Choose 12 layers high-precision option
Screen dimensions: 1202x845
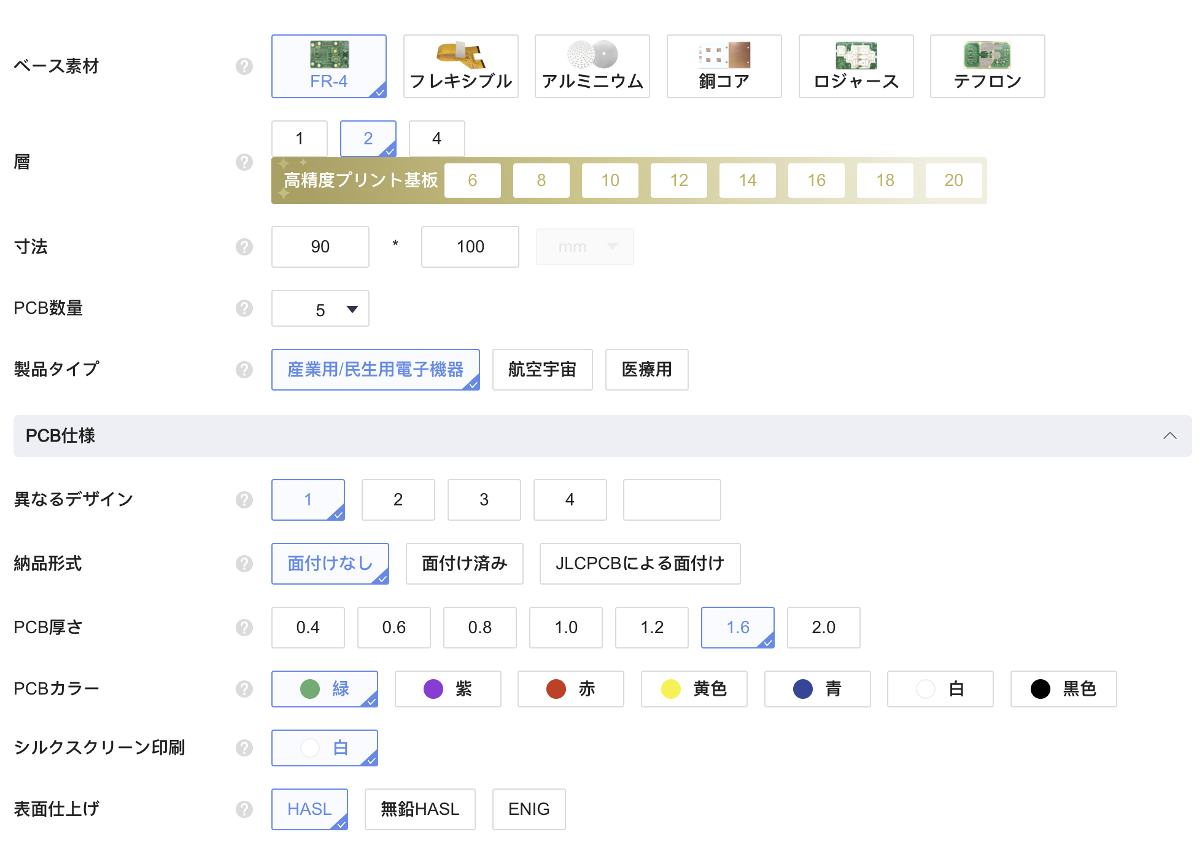(679, 181)
